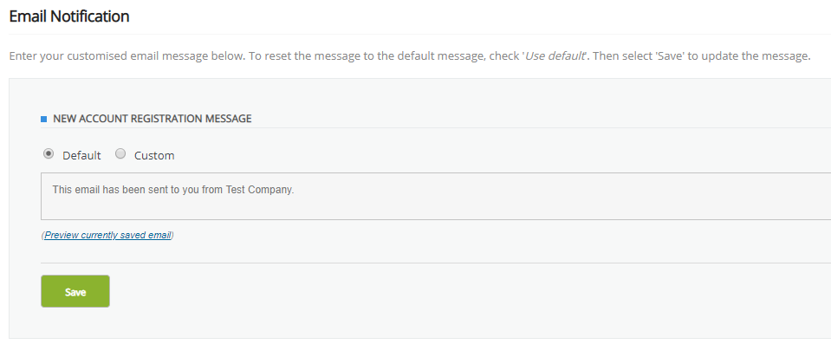This screenshot has height=351, width=831.
Task: Click the divider line below the Email Notification heading
Action: tap(416, 35)
